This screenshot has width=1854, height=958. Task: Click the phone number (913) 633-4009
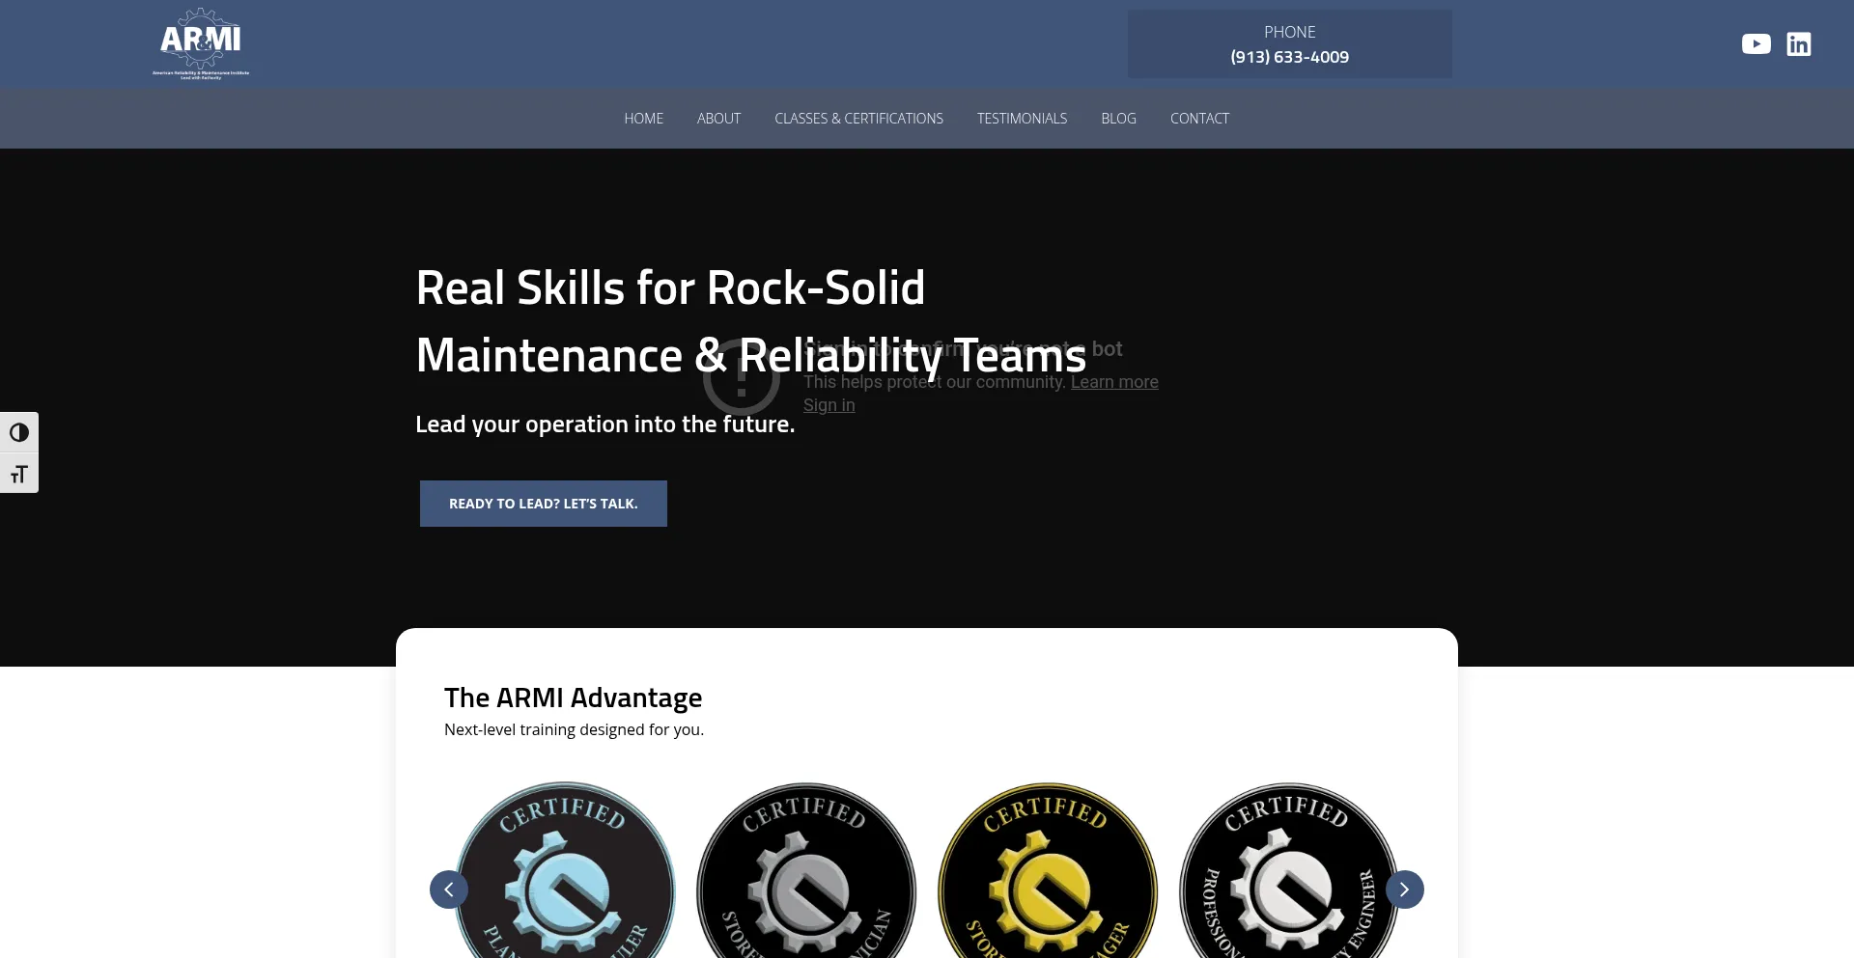[1289, 57]
